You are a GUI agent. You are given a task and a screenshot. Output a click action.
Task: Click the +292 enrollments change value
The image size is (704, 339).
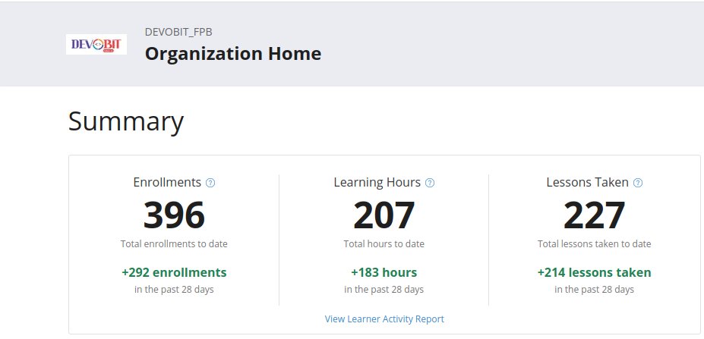[x=174, y=272]
